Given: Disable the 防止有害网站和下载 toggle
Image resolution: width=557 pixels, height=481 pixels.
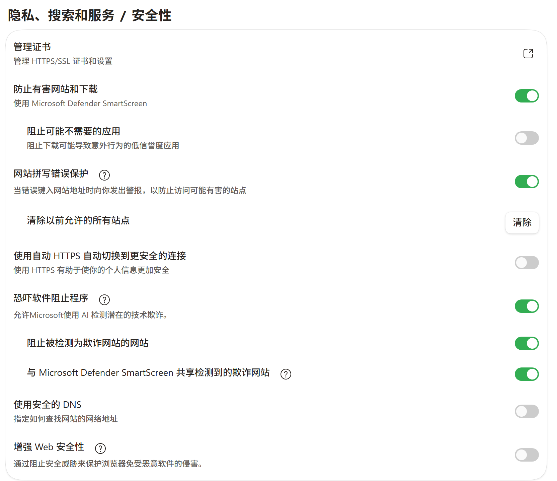Looking at the screenshot, I should [527, 96].
